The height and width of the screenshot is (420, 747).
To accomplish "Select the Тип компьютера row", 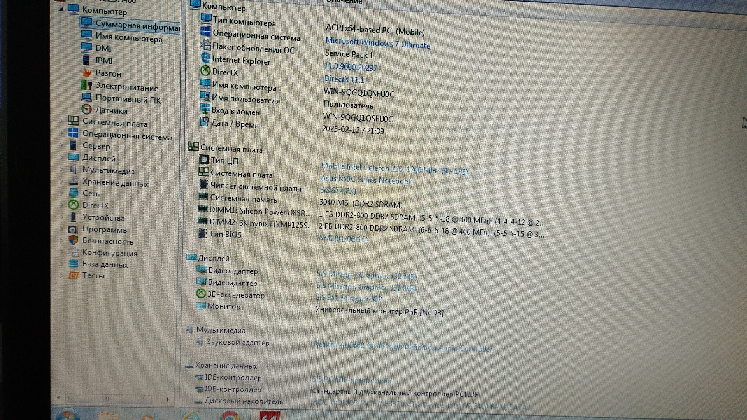I will (x=312, y=26).
